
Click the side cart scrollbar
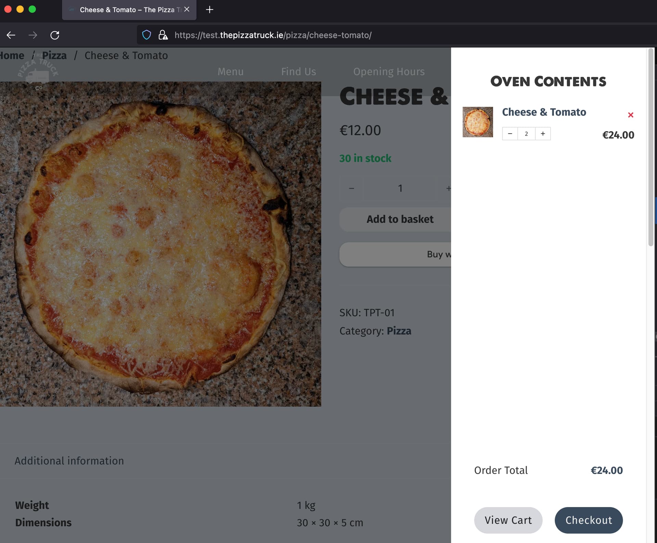point(651,147)
